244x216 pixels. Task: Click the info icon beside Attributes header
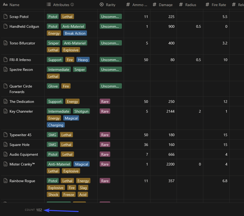[72, 5]
